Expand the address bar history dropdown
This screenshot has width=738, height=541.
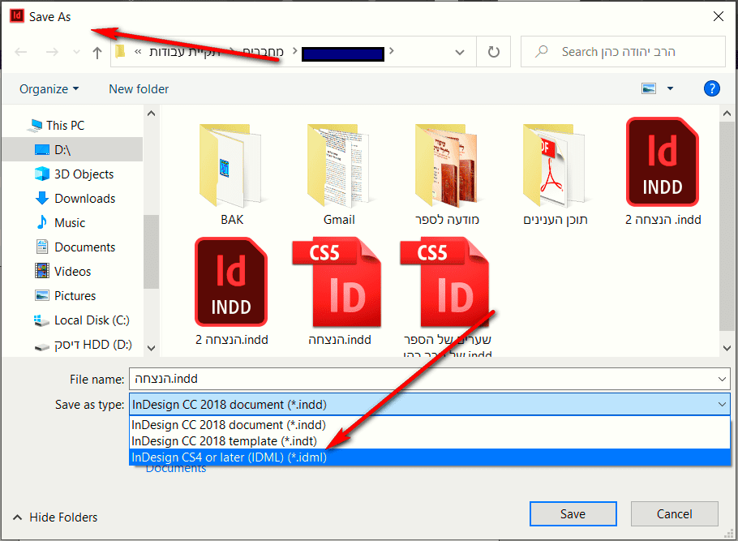tap(460, 52)
